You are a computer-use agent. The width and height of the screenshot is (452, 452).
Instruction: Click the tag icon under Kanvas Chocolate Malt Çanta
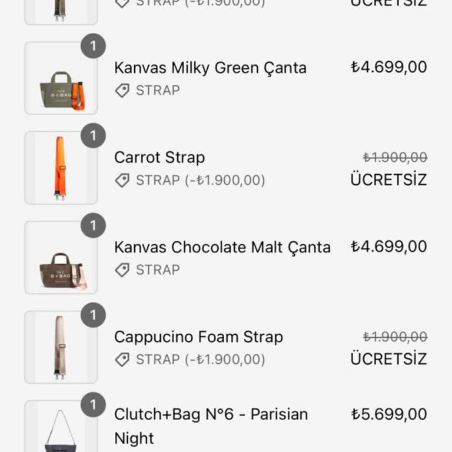pyautogui.click(x=122, y=270)
